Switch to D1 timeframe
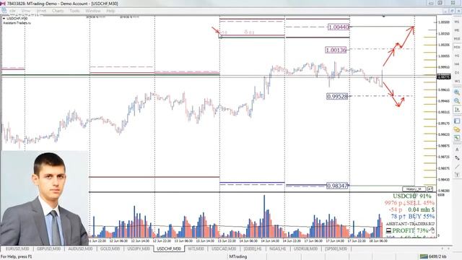This screenshot has height=260, width=462. tap(457, 72)
